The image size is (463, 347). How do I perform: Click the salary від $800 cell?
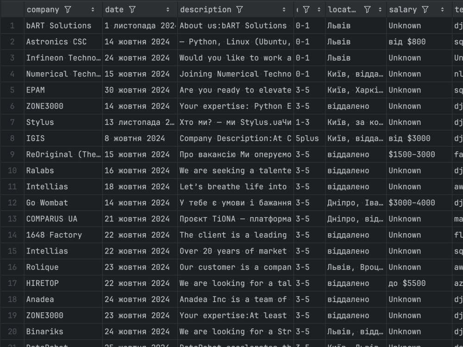(x=419, y=42)
